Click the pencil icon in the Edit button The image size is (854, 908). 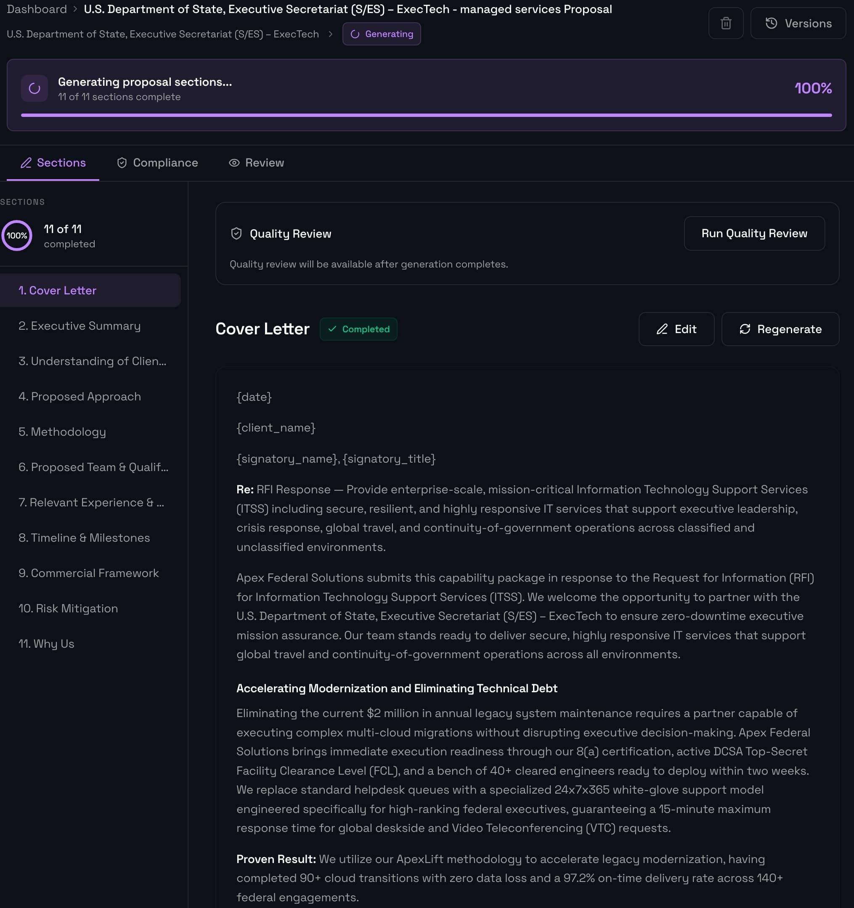point(662,329)
